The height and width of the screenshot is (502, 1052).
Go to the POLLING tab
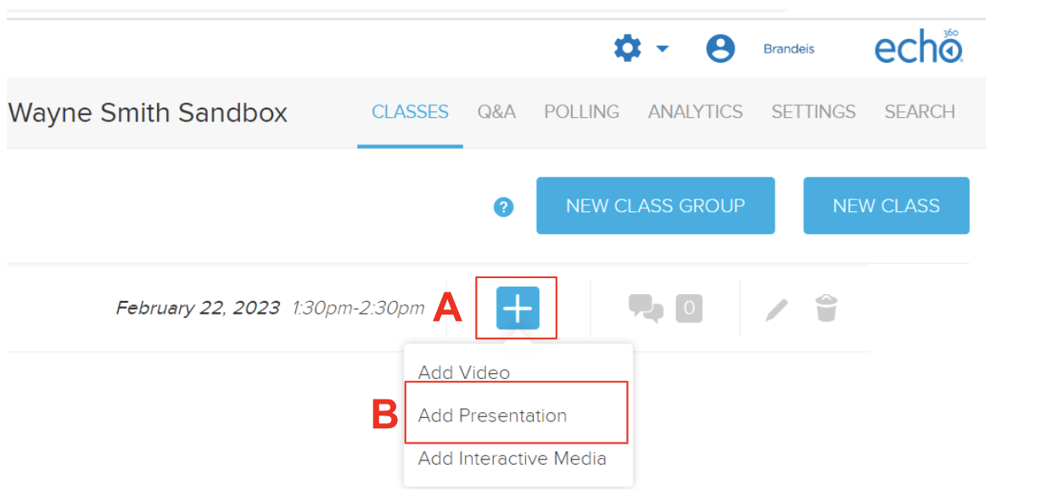(x=582, y=112)
